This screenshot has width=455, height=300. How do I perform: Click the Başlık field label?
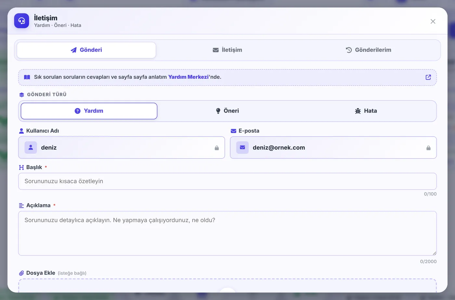(x=34, y=167)
